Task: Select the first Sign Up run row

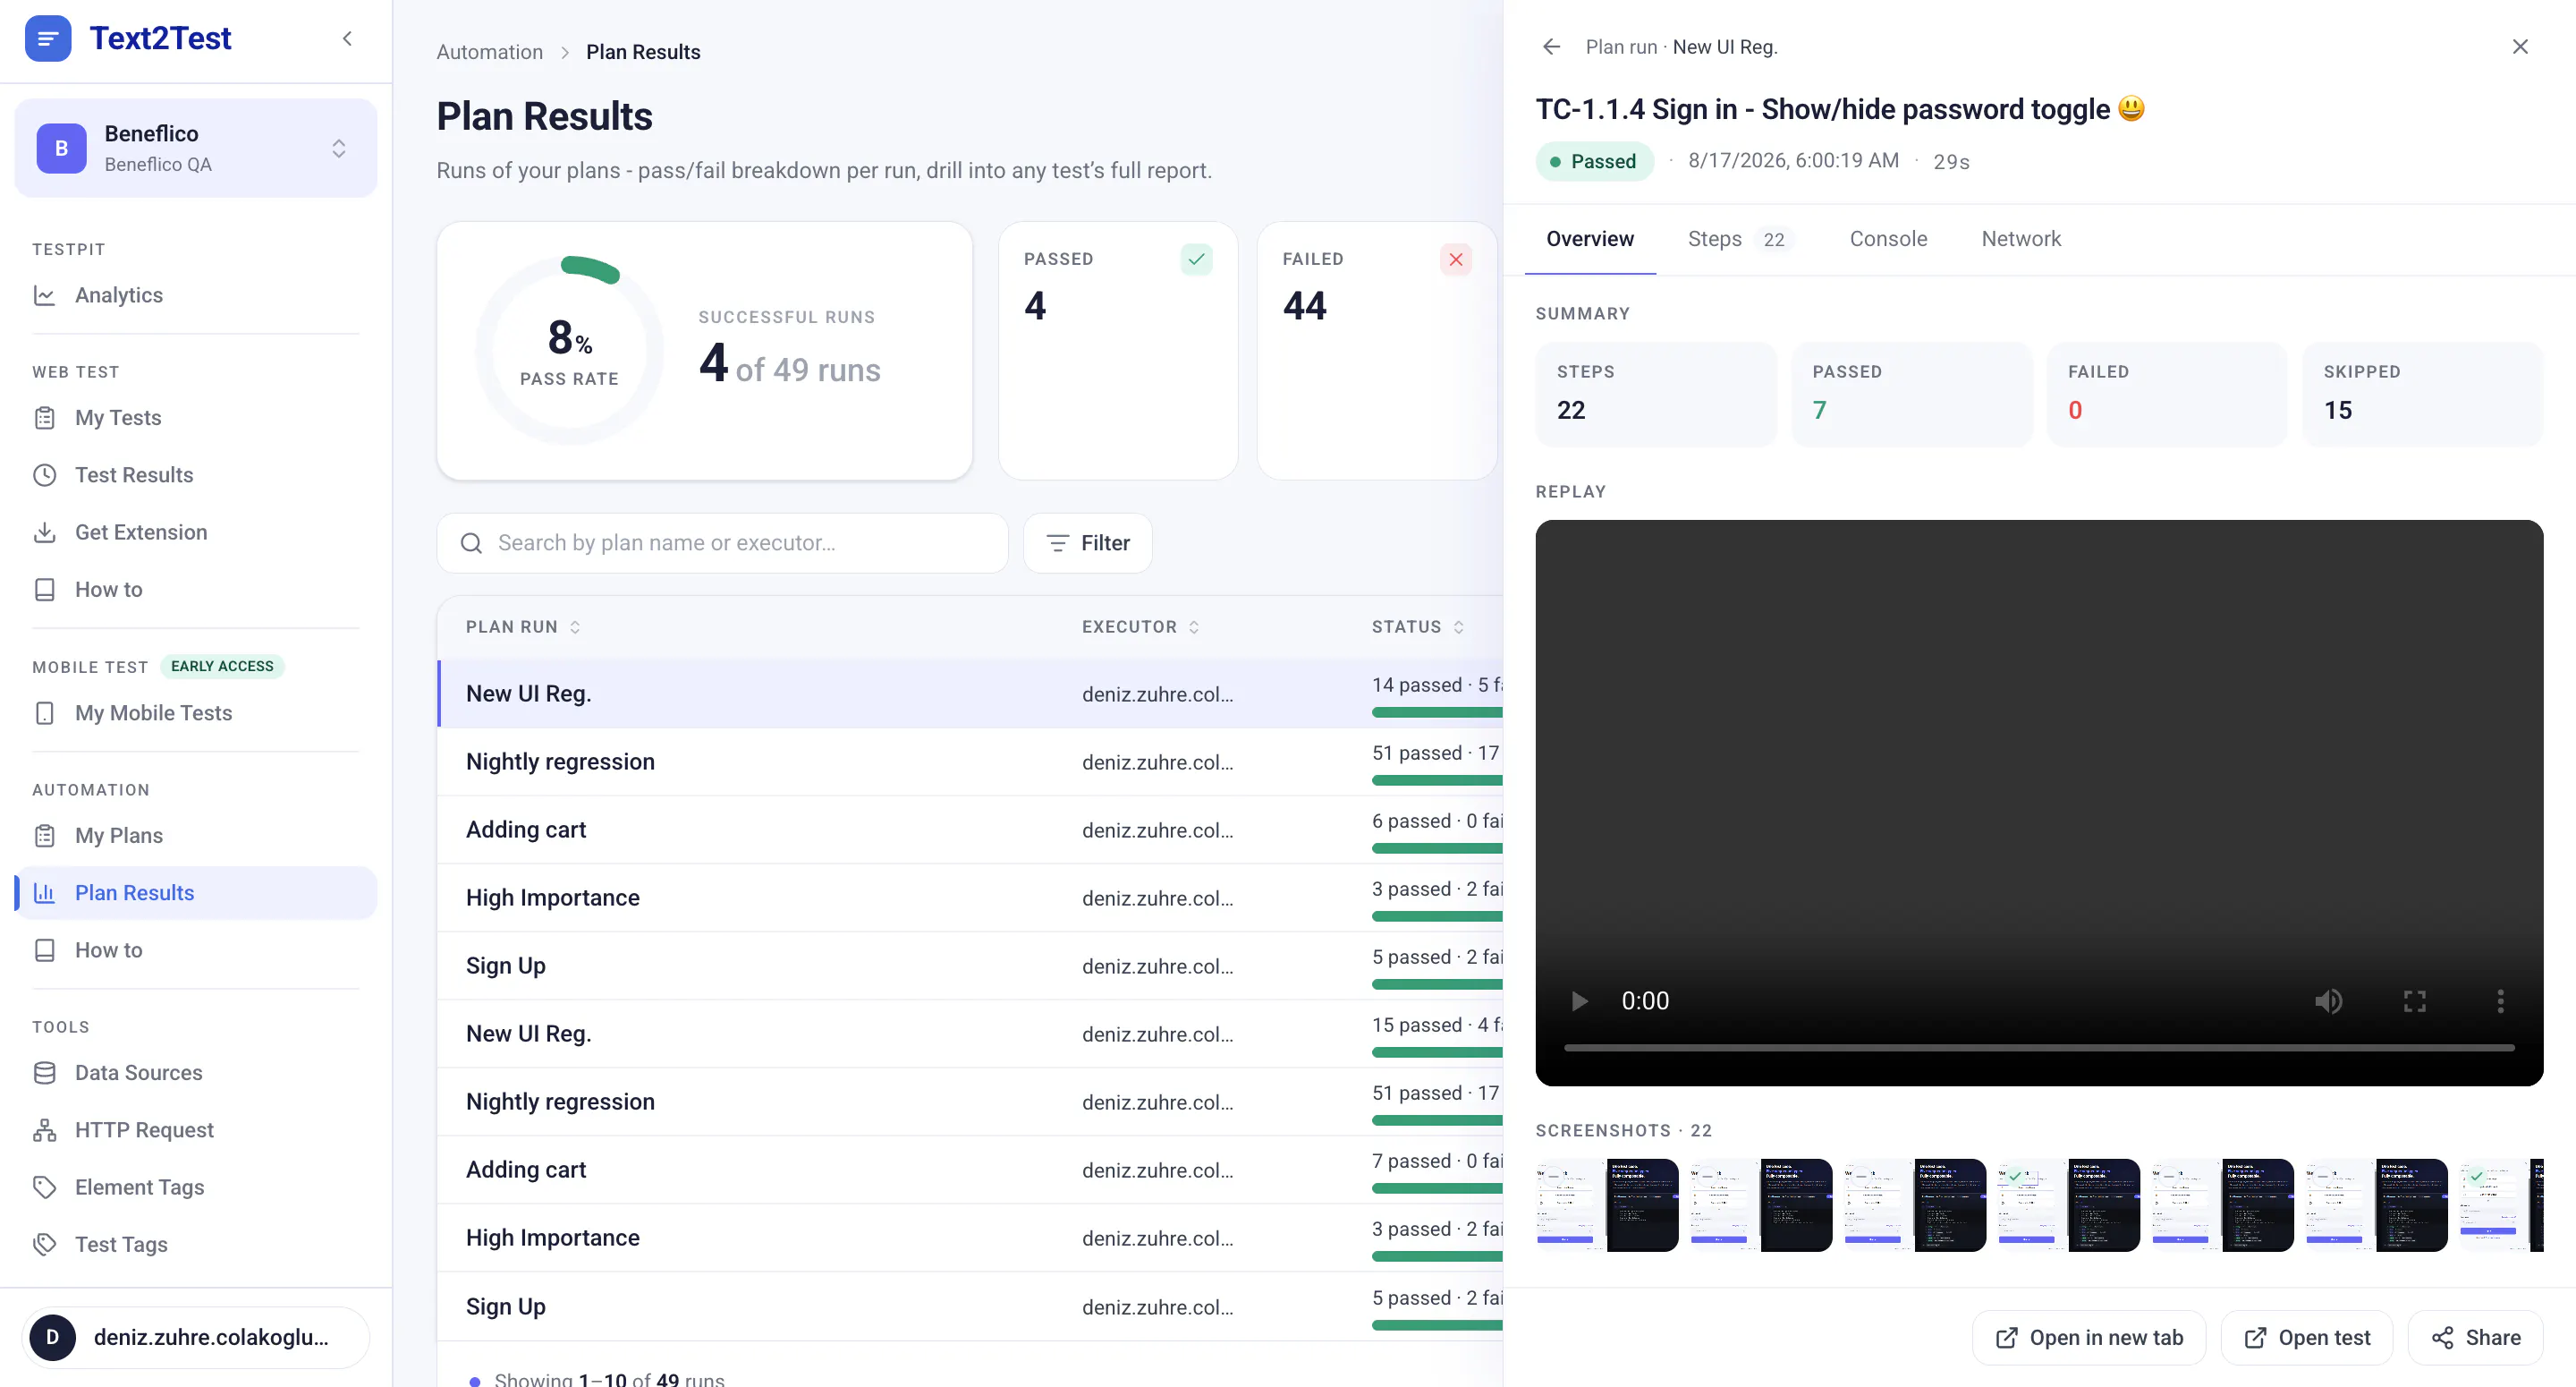Action: pos(970,966)
